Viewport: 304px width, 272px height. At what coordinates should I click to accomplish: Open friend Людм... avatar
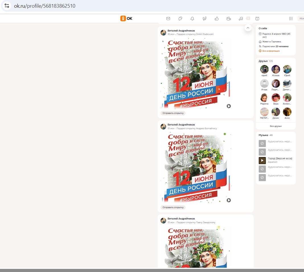pos(276,83)
